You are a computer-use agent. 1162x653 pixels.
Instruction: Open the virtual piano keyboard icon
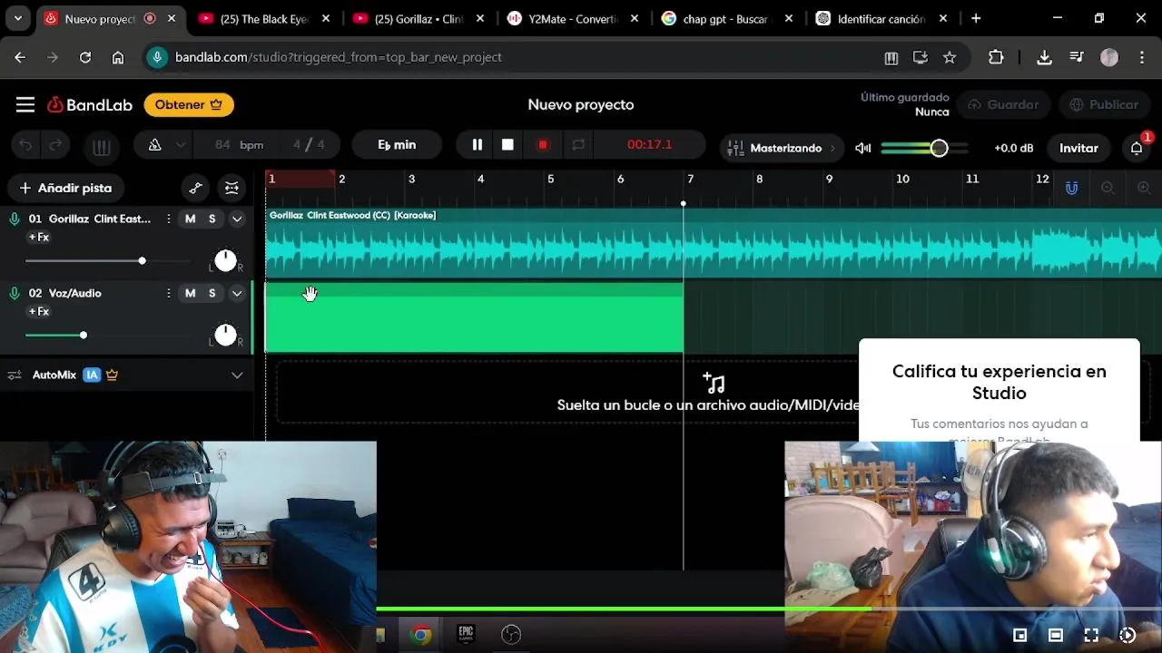102,146
